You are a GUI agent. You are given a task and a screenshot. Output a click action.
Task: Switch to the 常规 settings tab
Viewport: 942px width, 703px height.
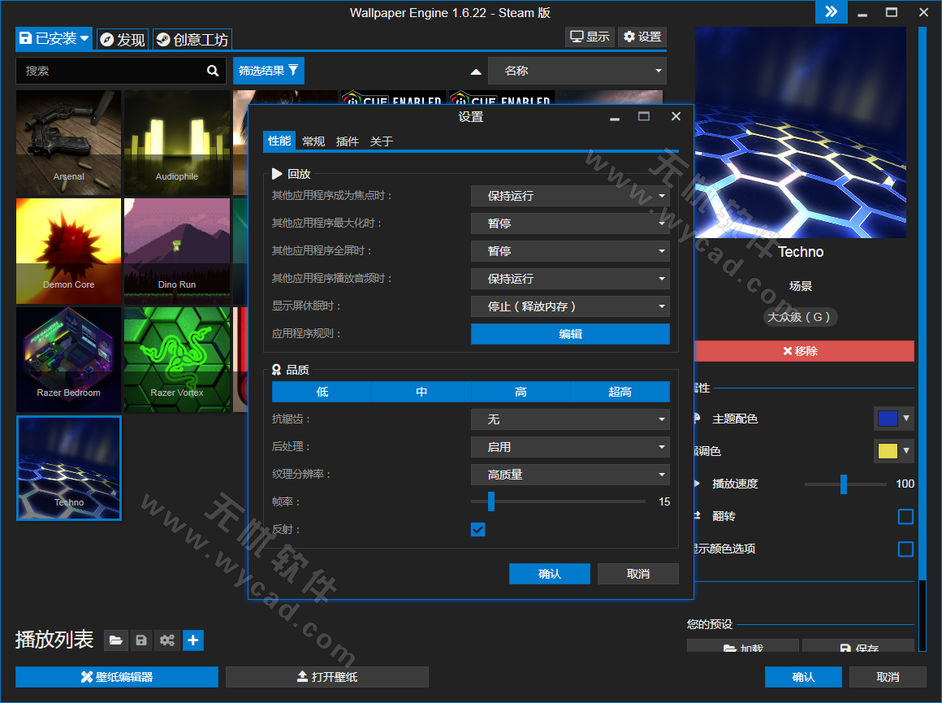coord(313,141)
